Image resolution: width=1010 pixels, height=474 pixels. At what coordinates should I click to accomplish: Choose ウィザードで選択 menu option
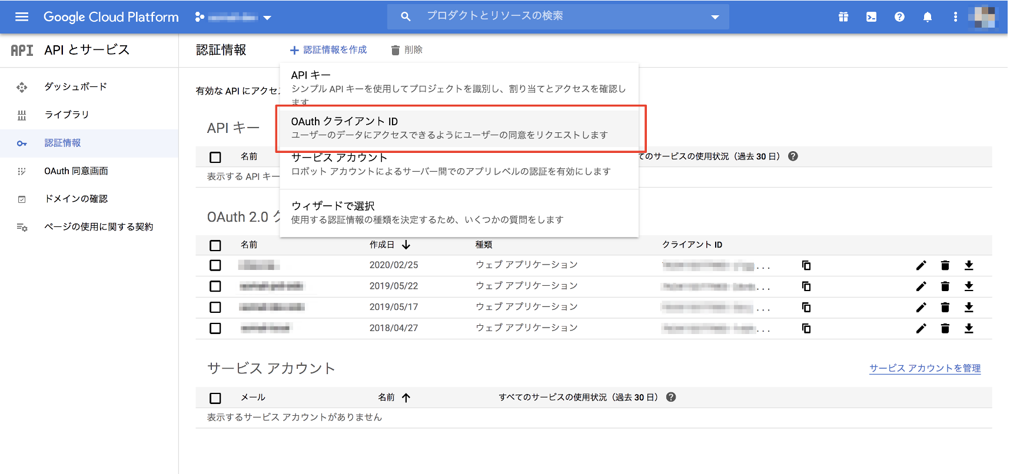[x=459, y=212]
